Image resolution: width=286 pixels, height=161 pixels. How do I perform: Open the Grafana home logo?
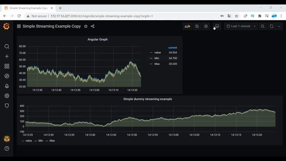pyautogui.click(x=7, y=26)
